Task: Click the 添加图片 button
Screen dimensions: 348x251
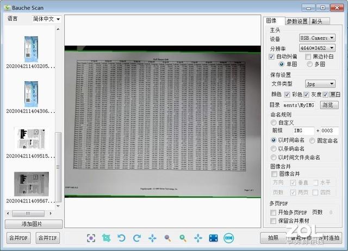Action: [34, 224]
